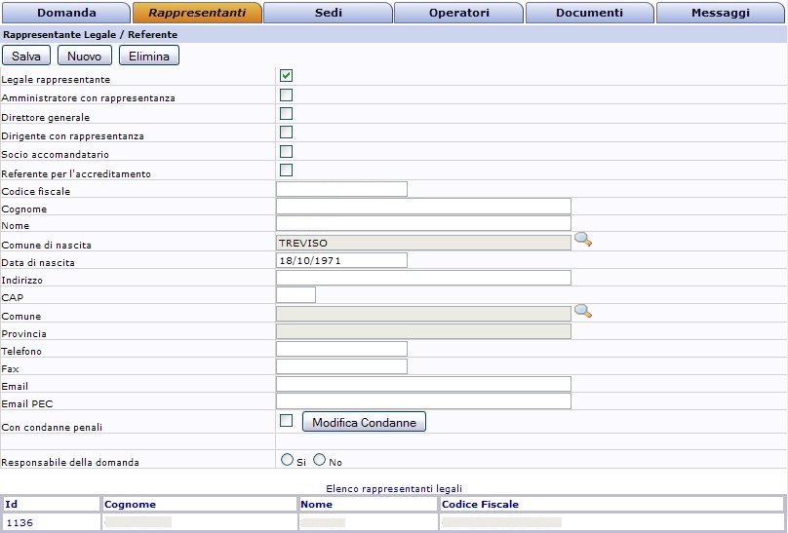The image size is (788, 533).
Task: Choose No for Responsabile della domanda
Action: coord(319,460)
